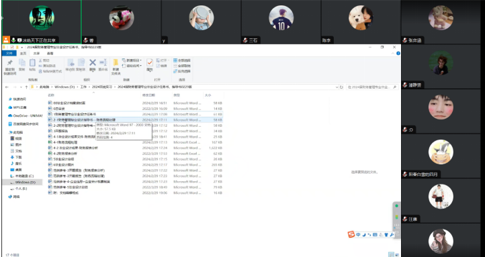Switch to the View (查看) tab
Image resolution: width=485 pixels, height=257 pixels.
coord(50,54)
